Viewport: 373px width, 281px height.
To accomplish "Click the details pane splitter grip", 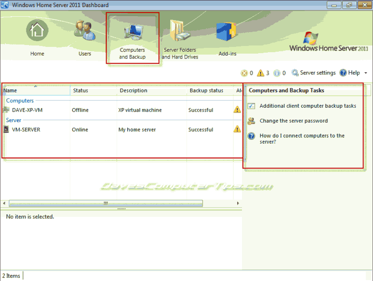I will [x=121, y=209].
